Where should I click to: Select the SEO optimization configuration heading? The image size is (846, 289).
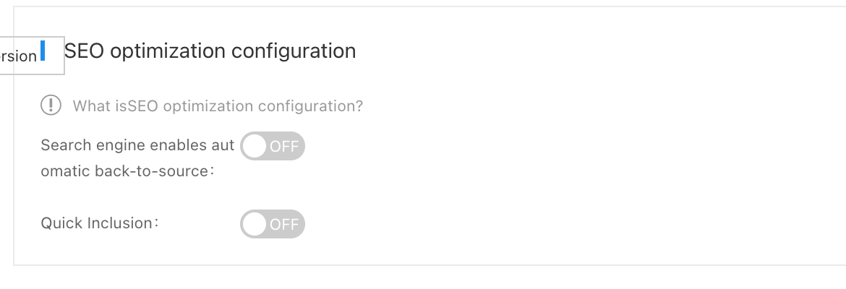tap(210, 51)
